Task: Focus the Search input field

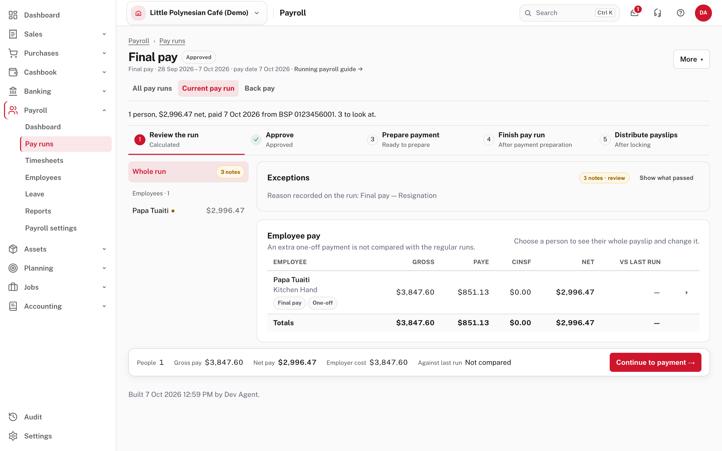Action: (569, 13)
